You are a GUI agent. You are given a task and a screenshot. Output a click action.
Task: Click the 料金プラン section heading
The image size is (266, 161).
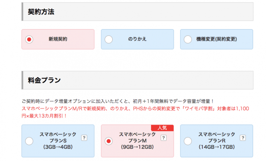[x=44, y=80]
